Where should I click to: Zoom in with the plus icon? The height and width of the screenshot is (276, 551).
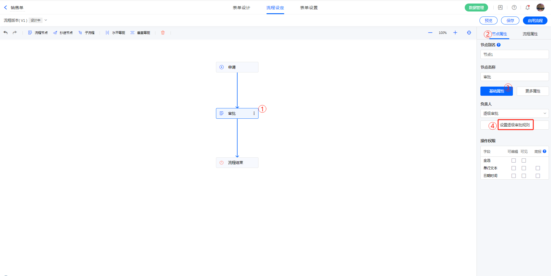click(455, 33)
